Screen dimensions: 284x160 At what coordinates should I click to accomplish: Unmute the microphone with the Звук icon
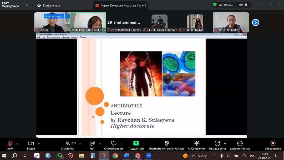[x=10, y=143]
